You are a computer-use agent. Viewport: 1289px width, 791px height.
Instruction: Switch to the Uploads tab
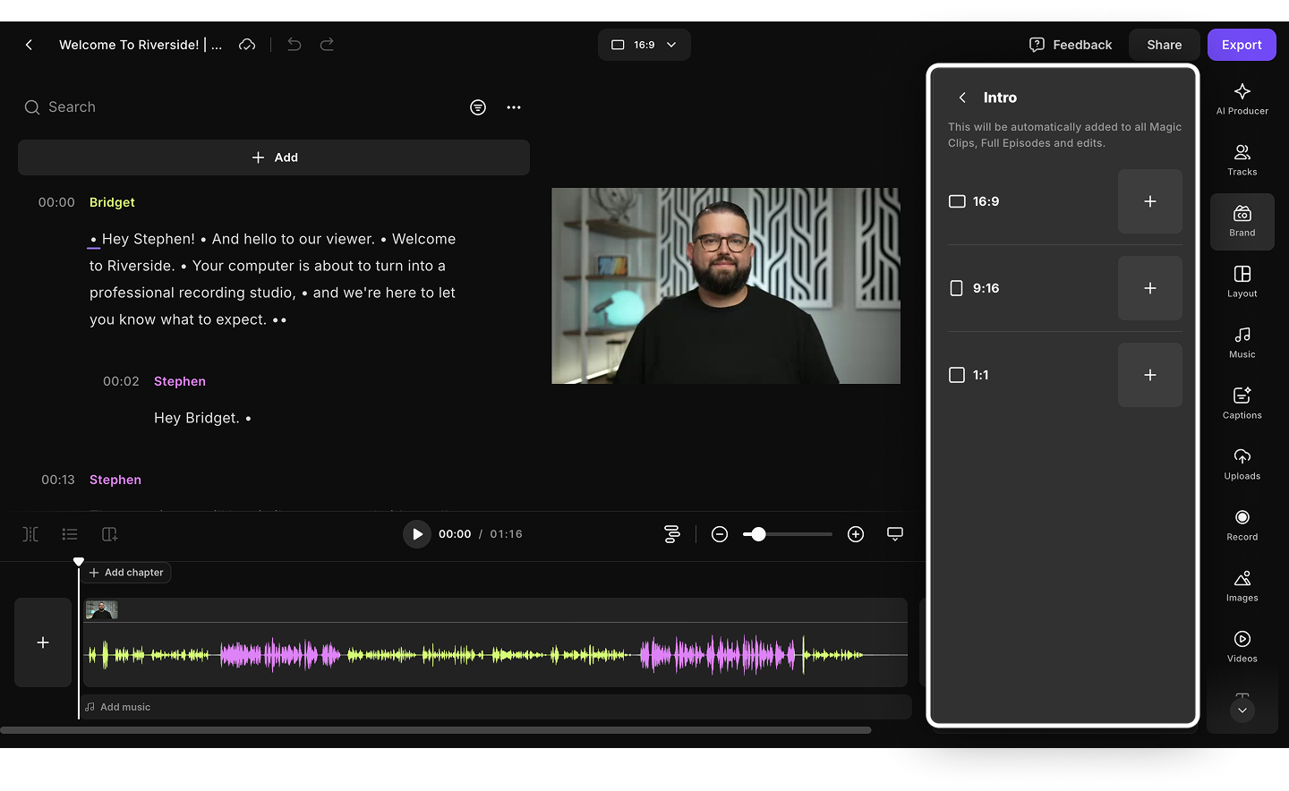click(x=1242, y=464)
